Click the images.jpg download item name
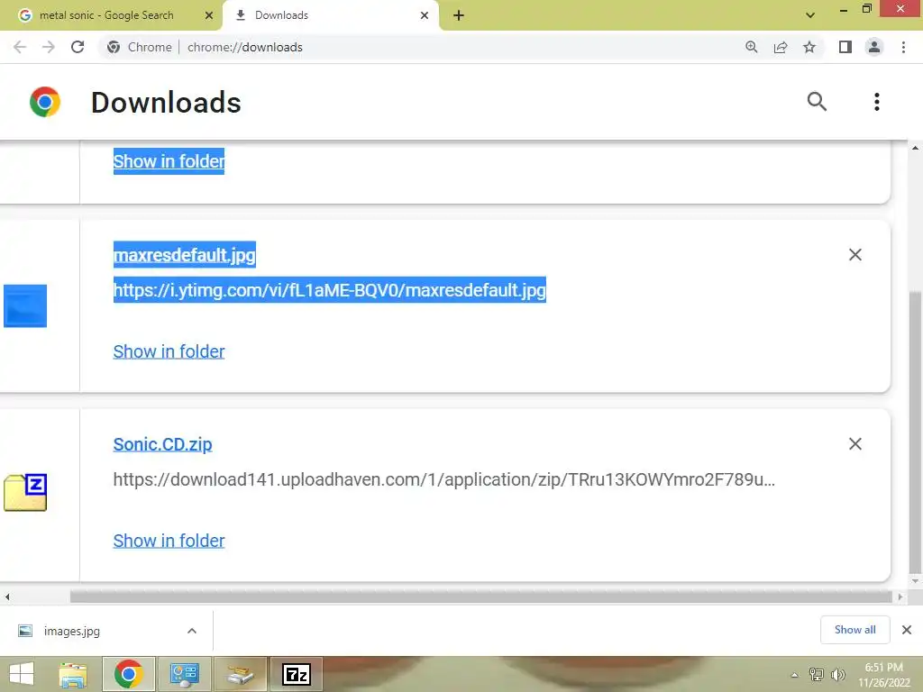923x692 pixels. [72, 631]
